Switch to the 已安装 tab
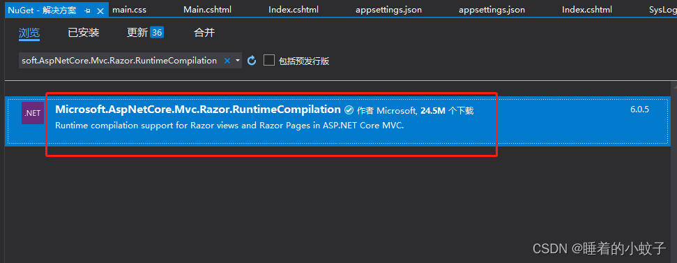 (84, 32)
